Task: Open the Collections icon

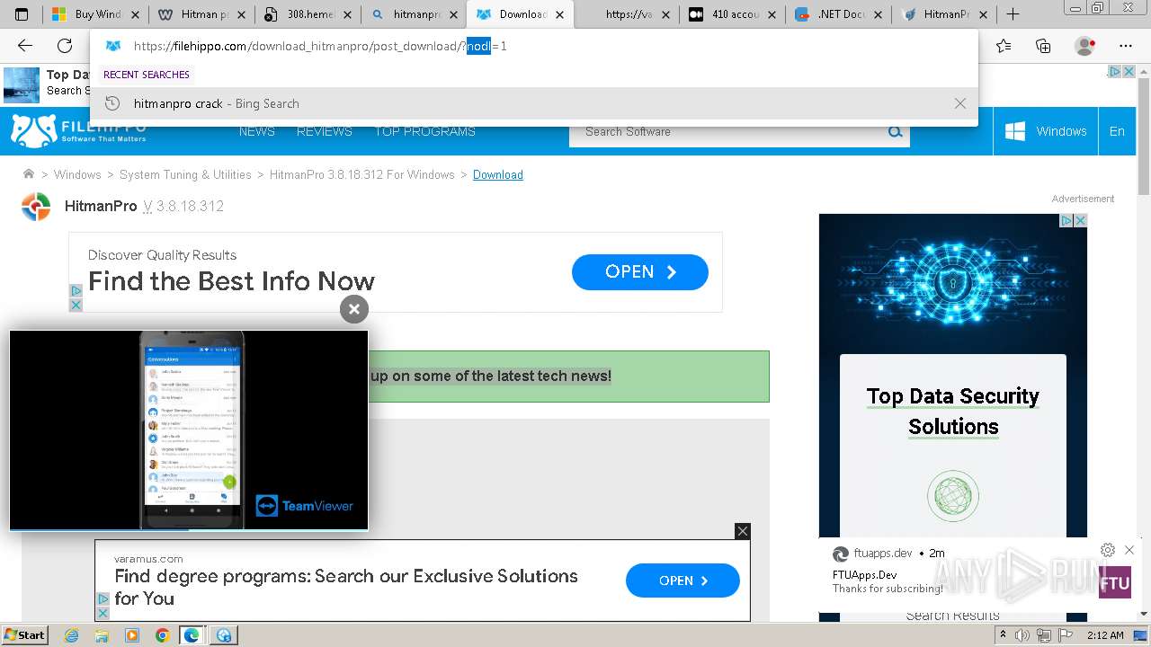Action: [x=1043, y=46]
